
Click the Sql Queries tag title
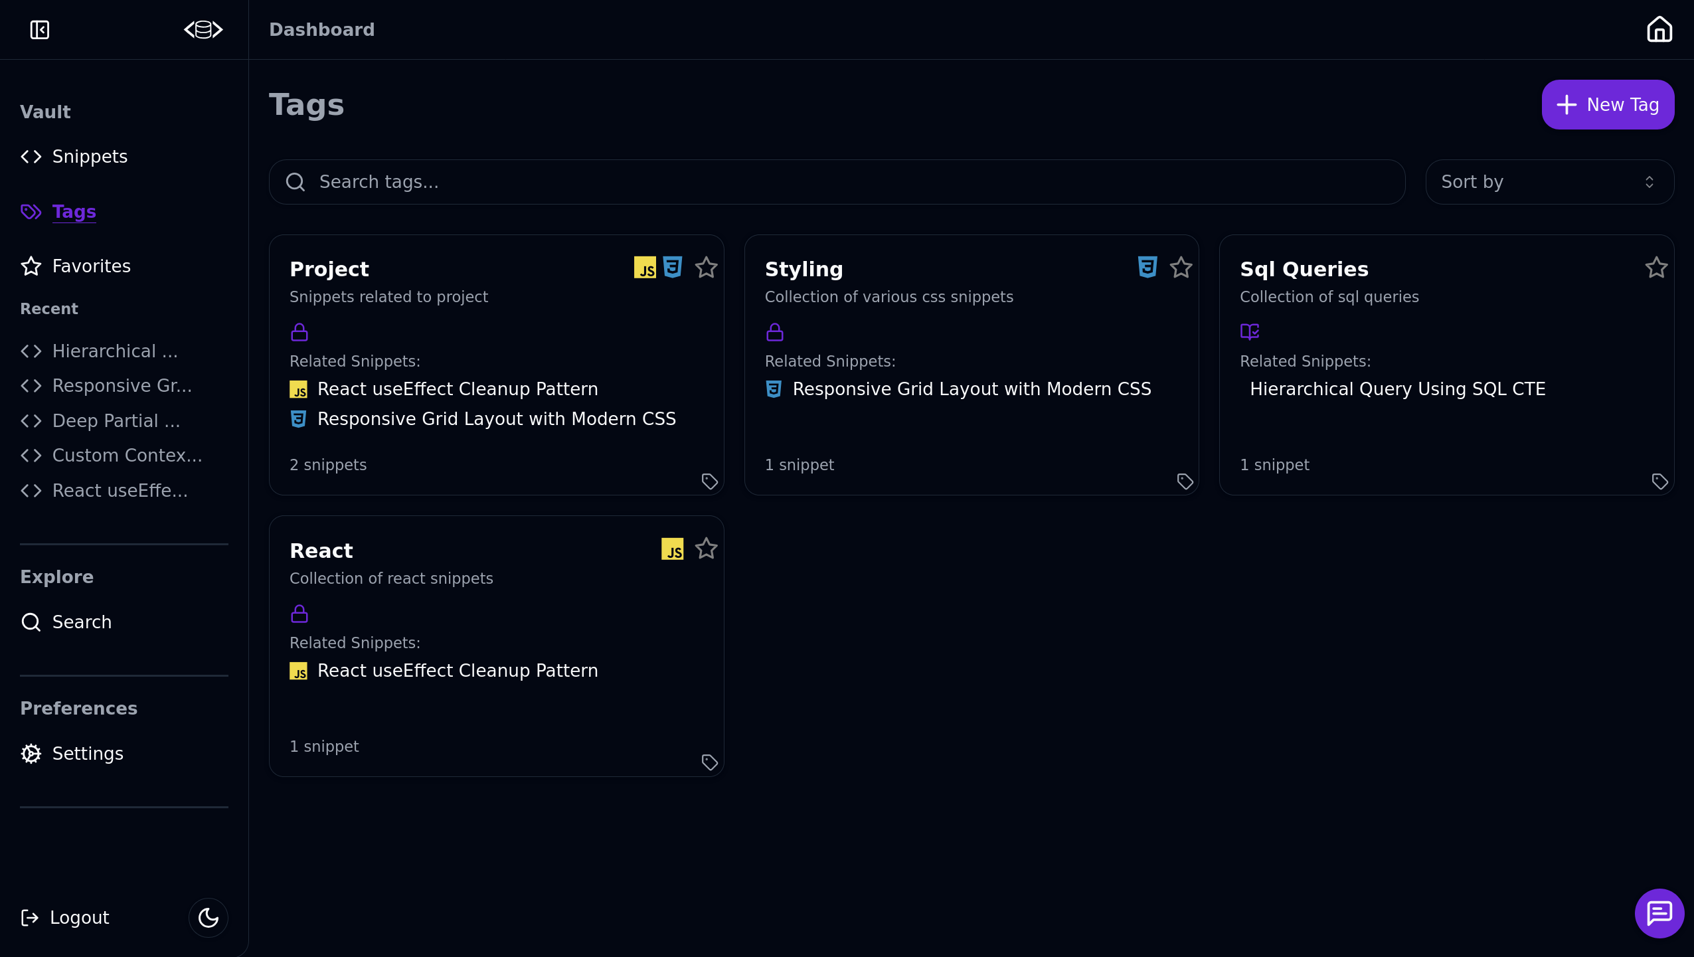[x=1304, y=269]
